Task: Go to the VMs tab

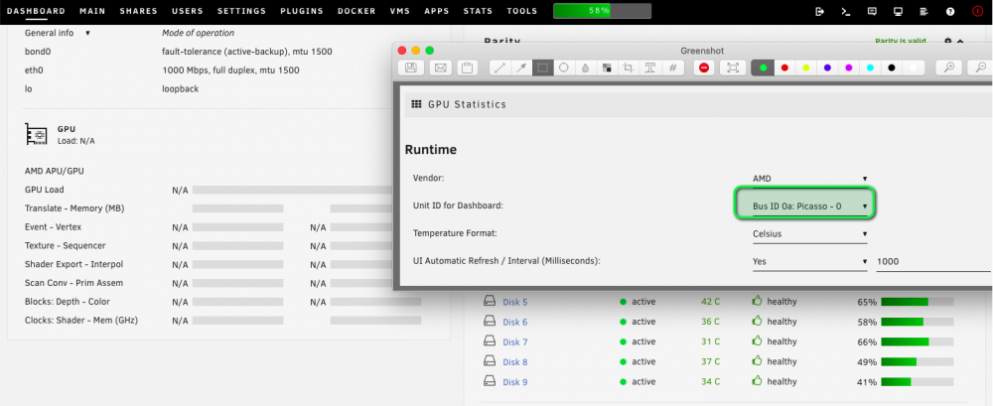Action: click(x=399, y=11)
